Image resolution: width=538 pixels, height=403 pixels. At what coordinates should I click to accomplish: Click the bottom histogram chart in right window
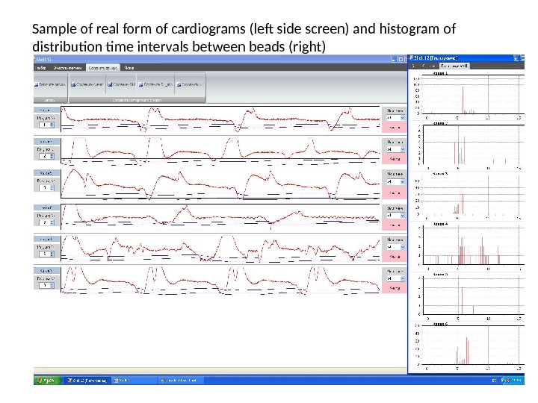click(472, 346)
